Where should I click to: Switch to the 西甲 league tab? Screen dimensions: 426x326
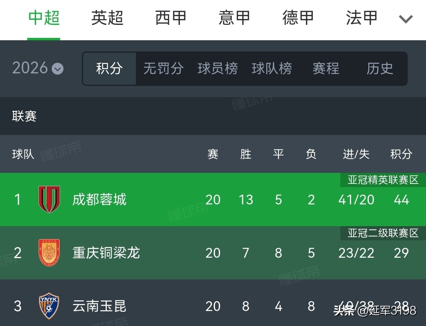pyautogui.click(x=171, y=18)
